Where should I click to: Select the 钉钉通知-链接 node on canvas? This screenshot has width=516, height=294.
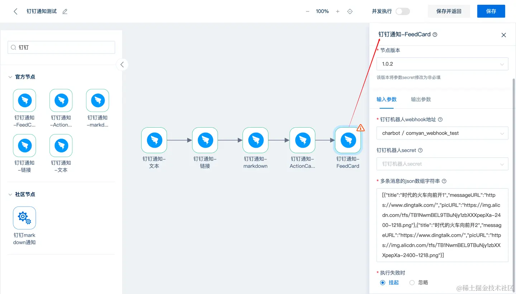tap(205, 140)
